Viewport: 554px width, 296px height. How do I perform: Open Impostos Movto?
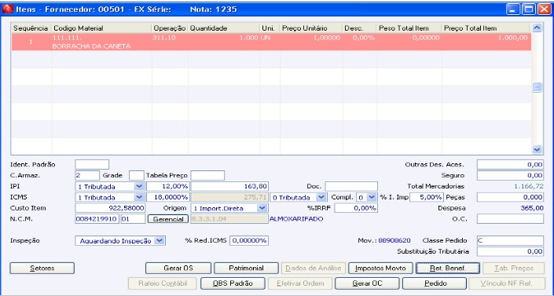380,268
